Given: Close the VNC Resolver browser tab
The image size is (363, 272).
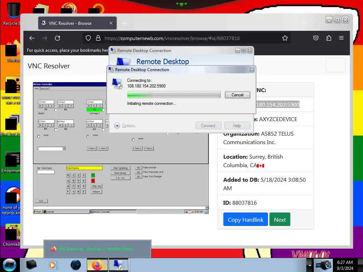Looking at the screenshot, I should pos(111,23).
